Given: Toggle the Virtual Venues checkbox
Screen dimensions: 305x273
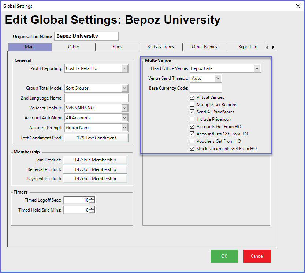Looking at the screenshot, I should (x=192, y=97).
